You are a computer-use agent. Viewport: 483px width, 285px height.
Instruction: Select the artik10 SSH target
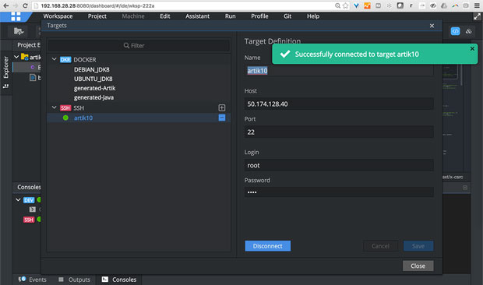coord(83,118)
